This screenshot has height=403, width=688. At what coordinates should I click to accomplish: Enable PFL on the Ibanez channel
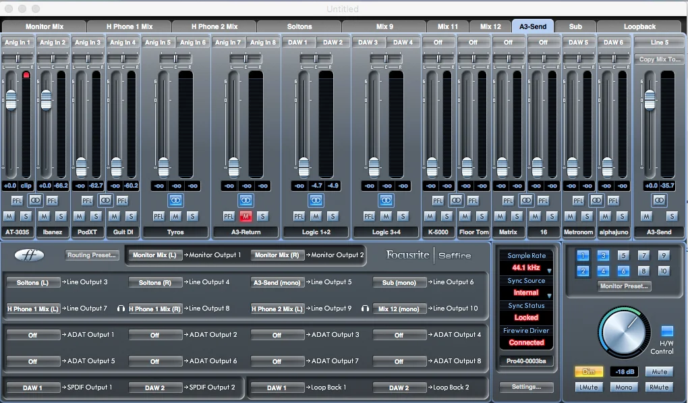[52, 200]
